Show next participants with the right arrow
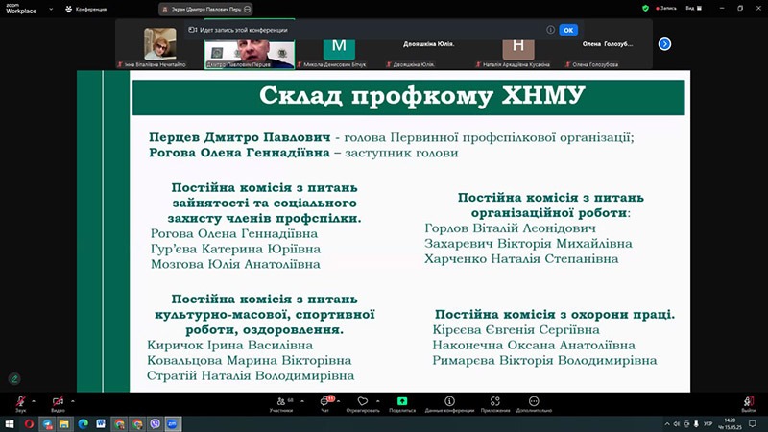The image size is (768, 432). coord(664,43)
